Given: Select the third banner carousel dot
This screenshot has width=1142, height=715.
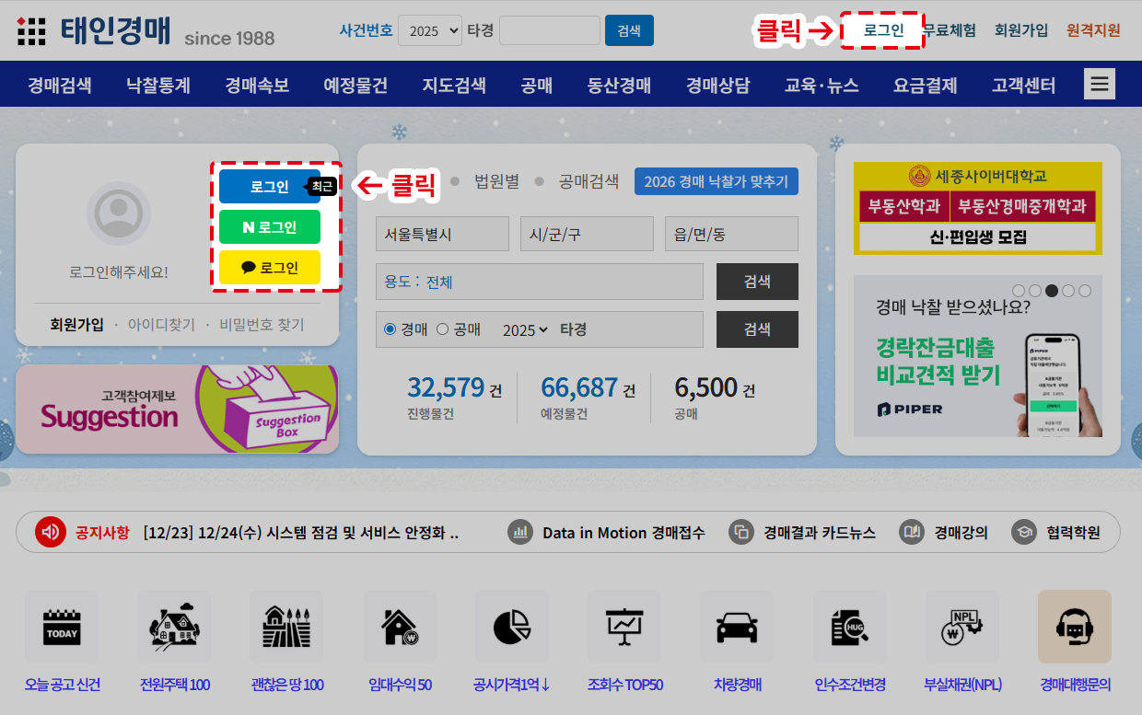Looking at the screenshot, I should click(x=1052, y=291).
